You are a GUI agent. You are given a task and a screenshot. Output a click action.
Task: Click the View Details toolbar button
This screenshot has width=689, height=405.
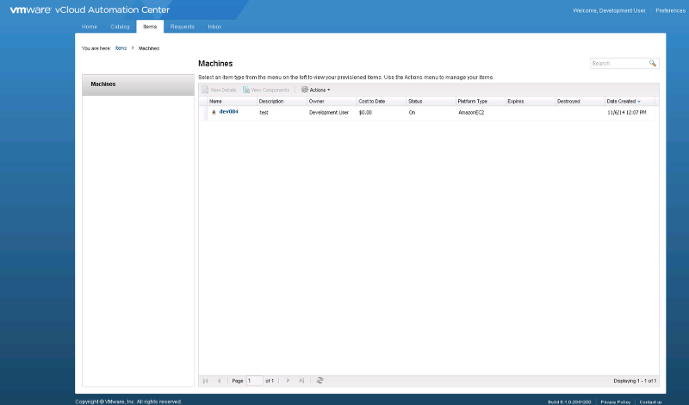coord(219,90)
